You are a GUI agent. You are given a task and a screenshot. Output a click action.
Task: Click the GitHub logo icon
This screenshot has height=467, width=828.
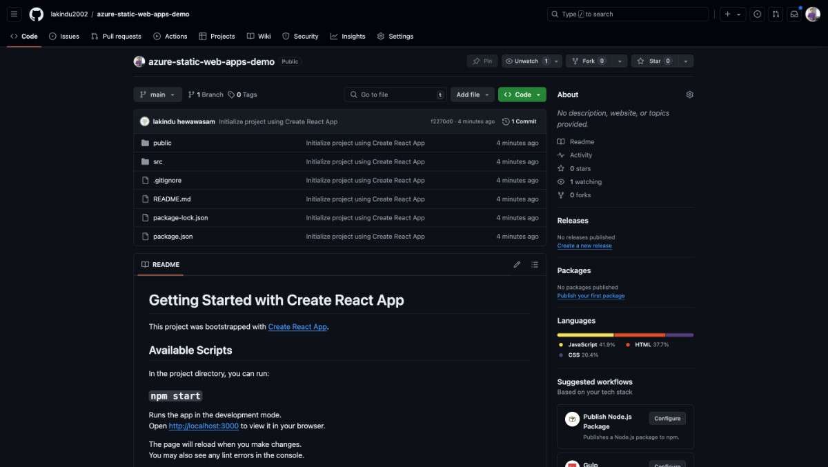click(36, 14)
